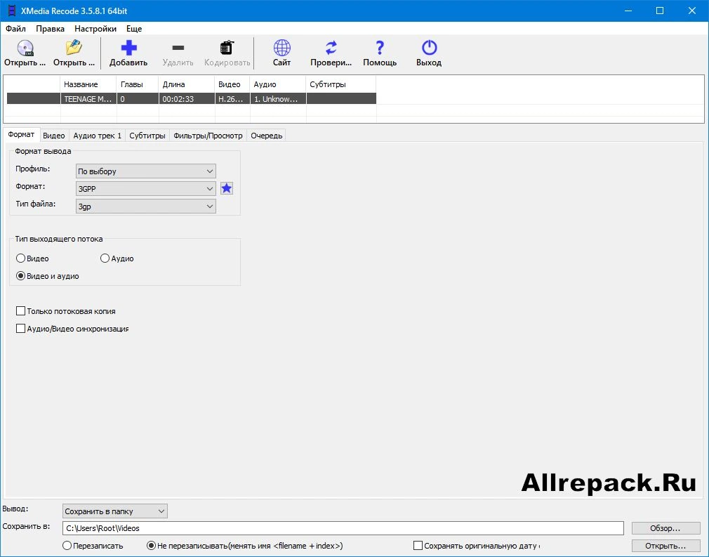Click the Open Disc toolbar icon

[x=25, y=48]
